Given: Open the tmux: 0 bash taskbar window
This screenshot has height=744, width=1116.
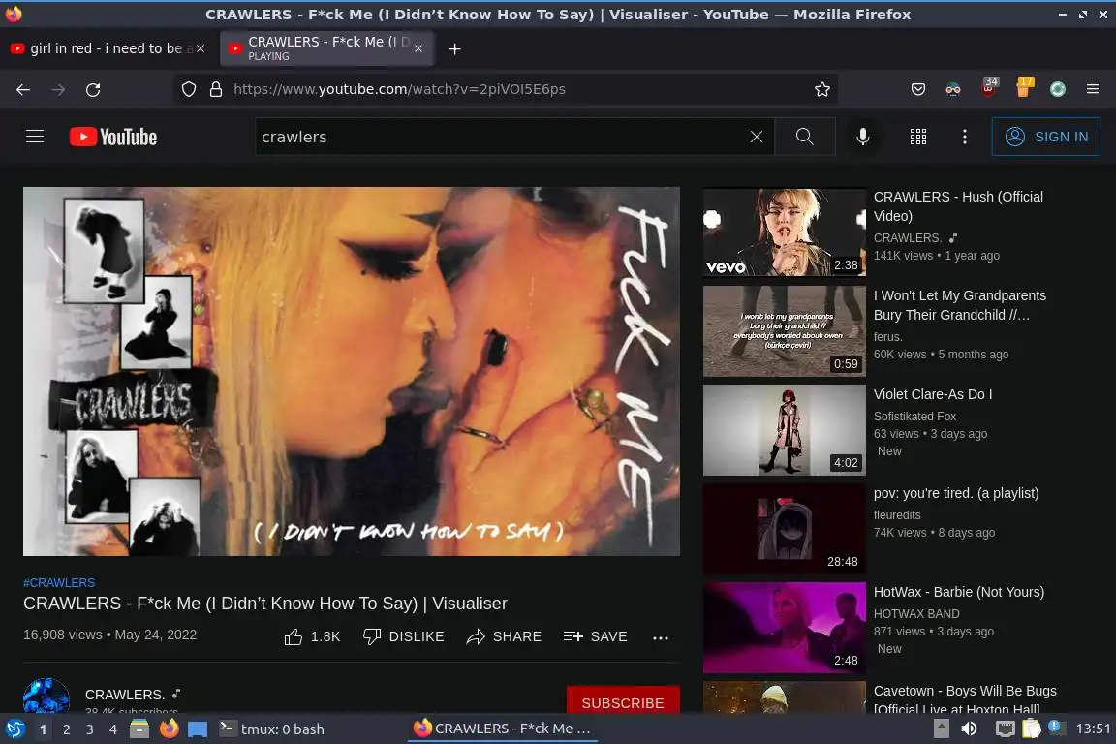Looking at the screenshot, I should 271,729.
